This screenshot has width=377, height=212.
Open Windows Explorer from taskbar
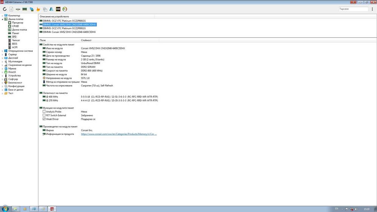15,209
